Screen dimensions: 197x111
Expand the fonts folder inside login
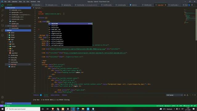(x=18, y=44)
